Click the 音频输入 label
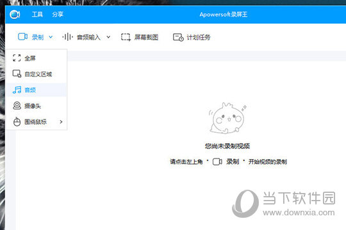346x230 pixels. (88, 37)
